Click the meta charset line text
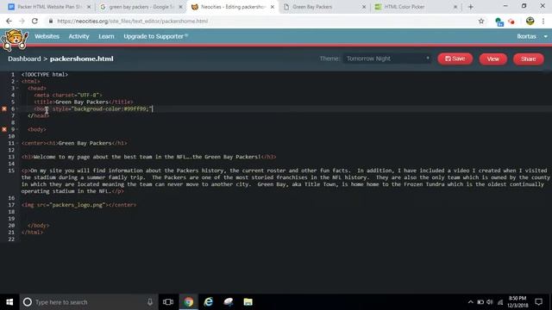 click(x=68, y=95)
